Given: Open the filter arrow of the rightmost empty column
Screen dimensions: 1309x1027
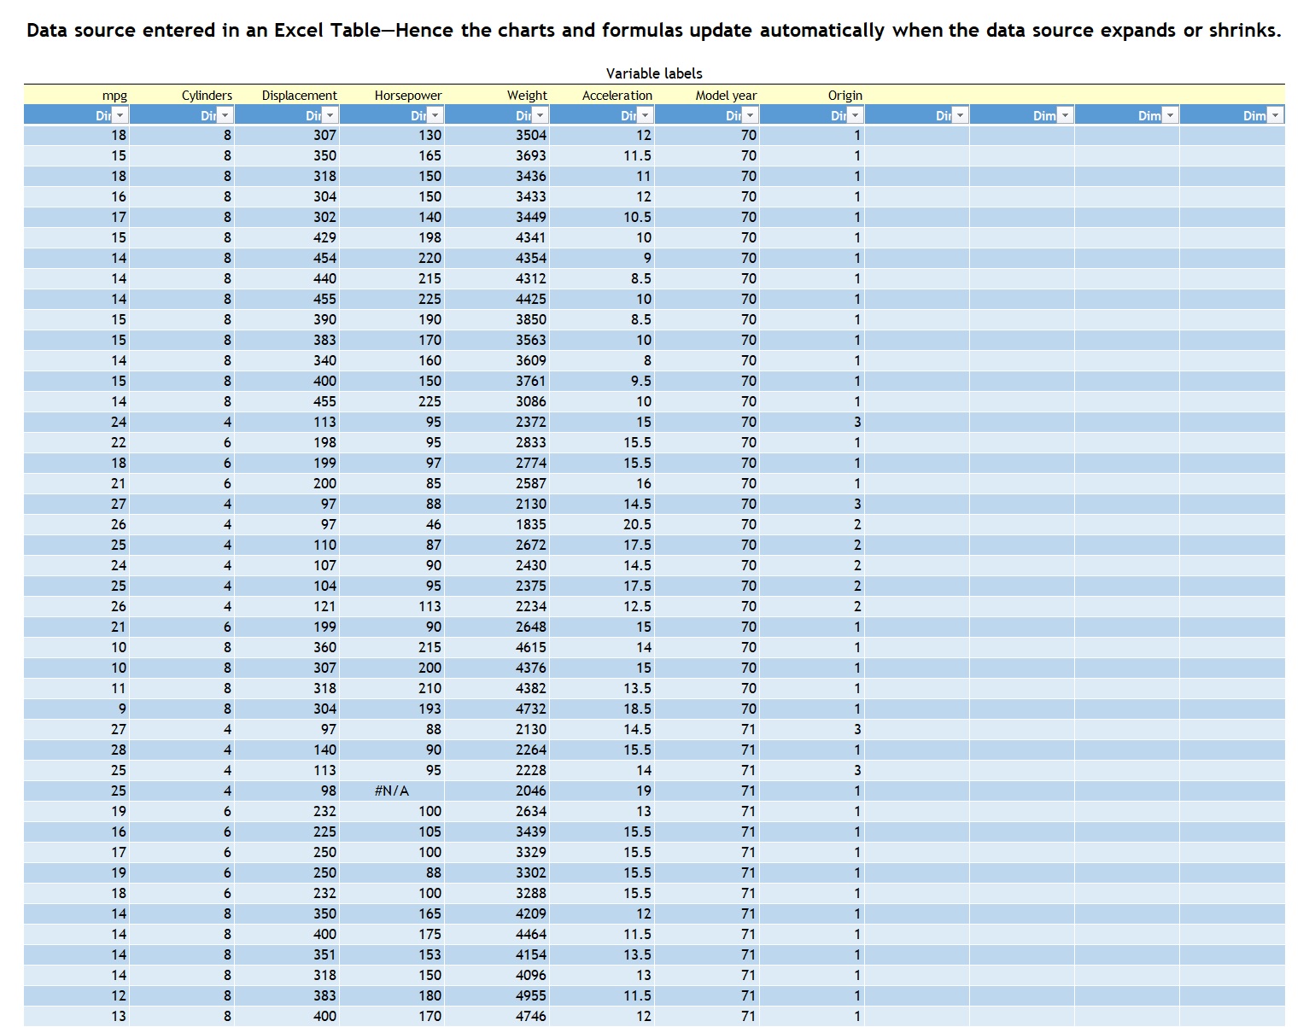Looking at the screenshot, I should 1275,115.
